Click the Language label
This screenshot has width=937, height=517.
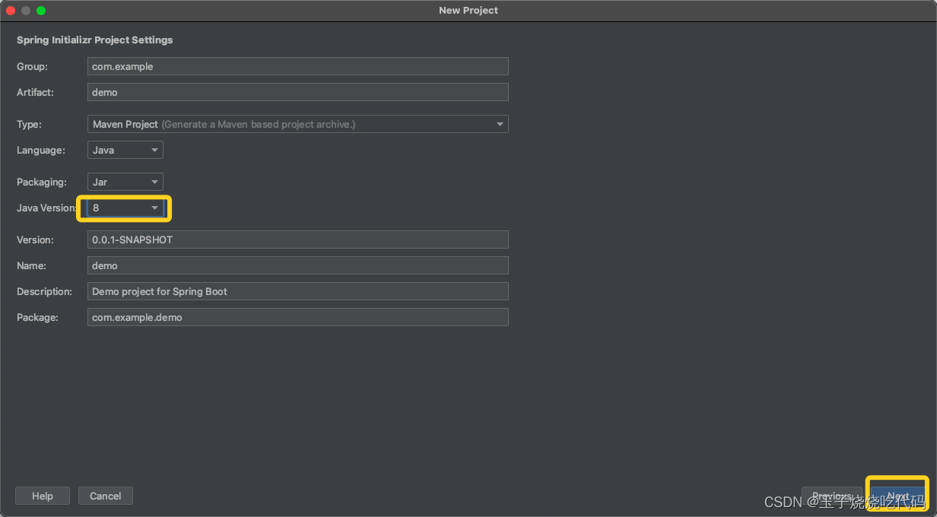[41, 150]
